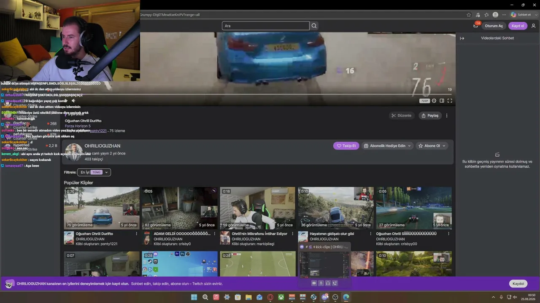Open Xbox app from the taskbar
540x303 pixels.
coord(281,297)
